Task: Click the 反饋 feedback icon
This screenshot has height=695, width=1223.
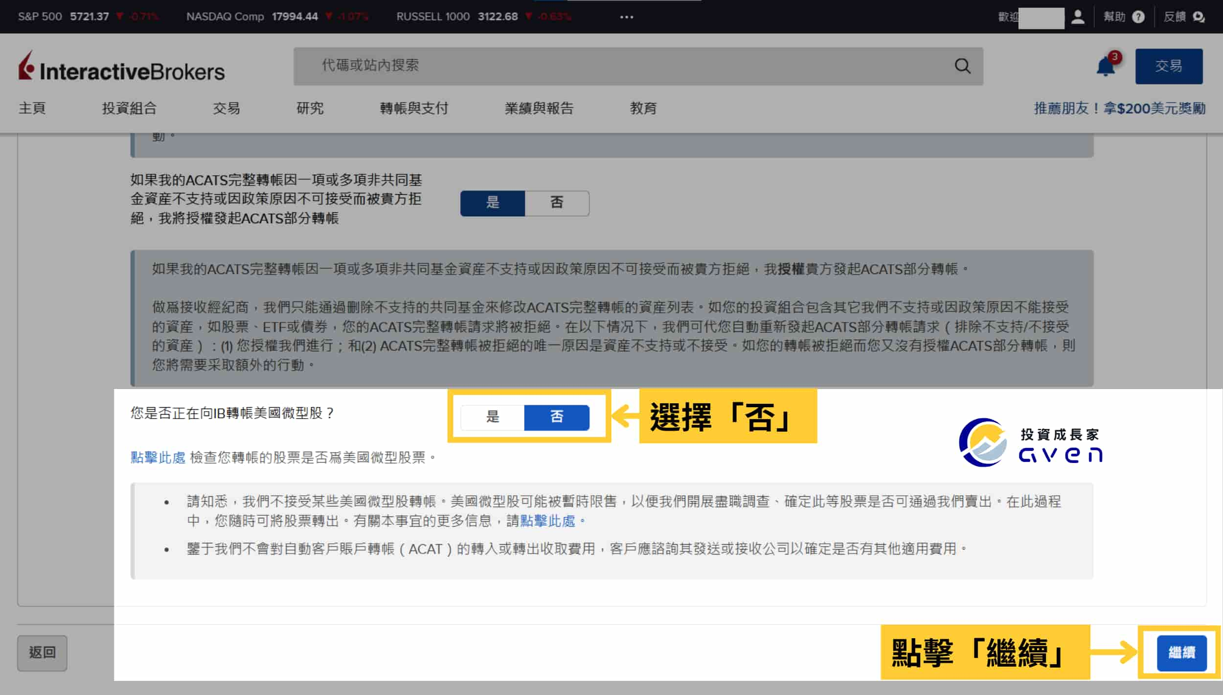Action: (1199, 17)
